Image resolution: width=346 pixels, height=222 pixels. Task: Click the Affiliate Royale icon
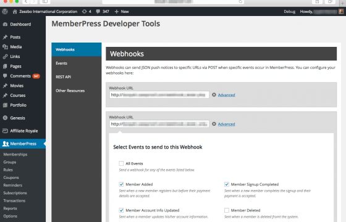[5, 131]
